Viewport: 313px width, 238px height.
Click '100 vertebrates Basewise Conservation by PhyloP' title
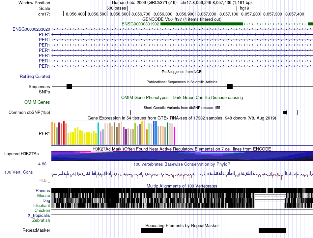tap(182, 164)
